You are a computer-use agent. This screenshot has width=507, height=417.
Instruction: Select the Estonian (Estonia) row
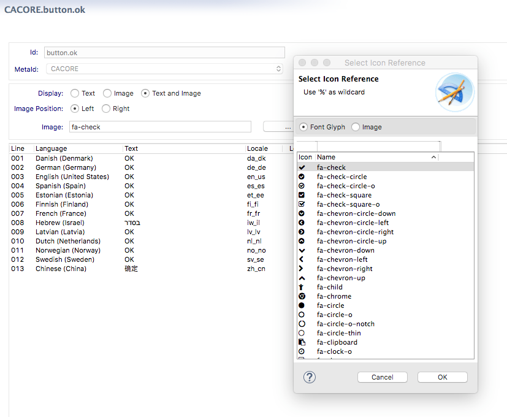pos(151,195)
